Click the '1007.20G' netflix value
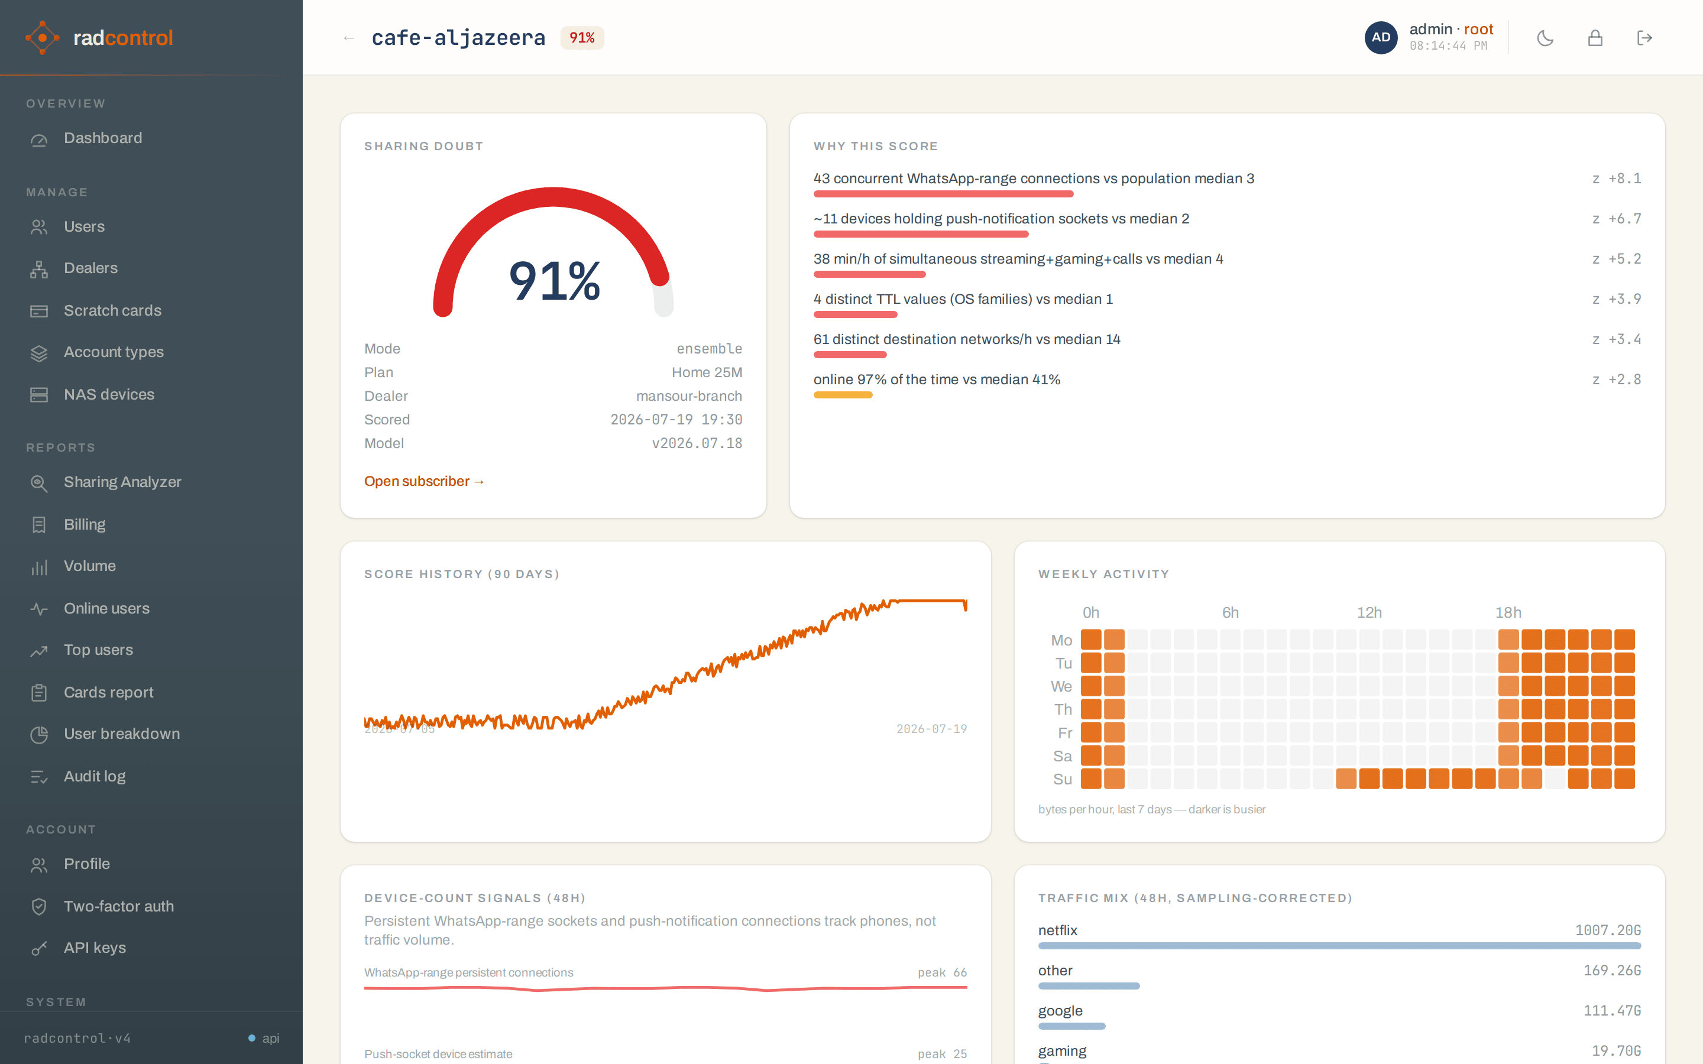The height and width of the screenshot is (1064, 1703). click(1607, 930)
